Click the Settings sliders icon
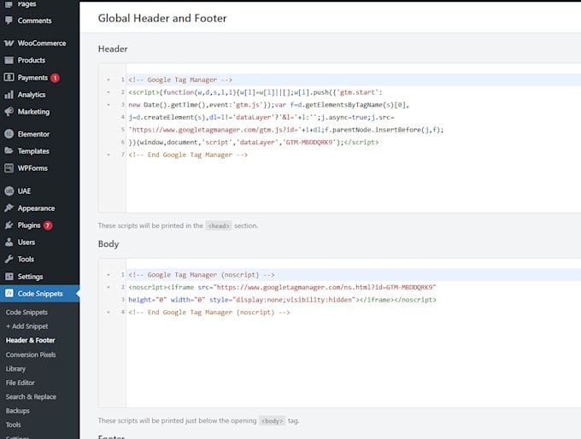 [x=9, y=277]
